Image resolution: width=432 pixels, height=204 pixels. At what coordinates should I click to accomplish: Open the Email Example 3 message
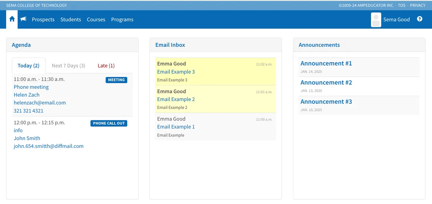click(x=176, y=72)
